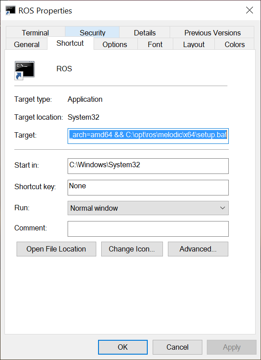This screenshot has width=261, height=360.
Task: Open the Terminal tab
Action: (x=35, y=33)
